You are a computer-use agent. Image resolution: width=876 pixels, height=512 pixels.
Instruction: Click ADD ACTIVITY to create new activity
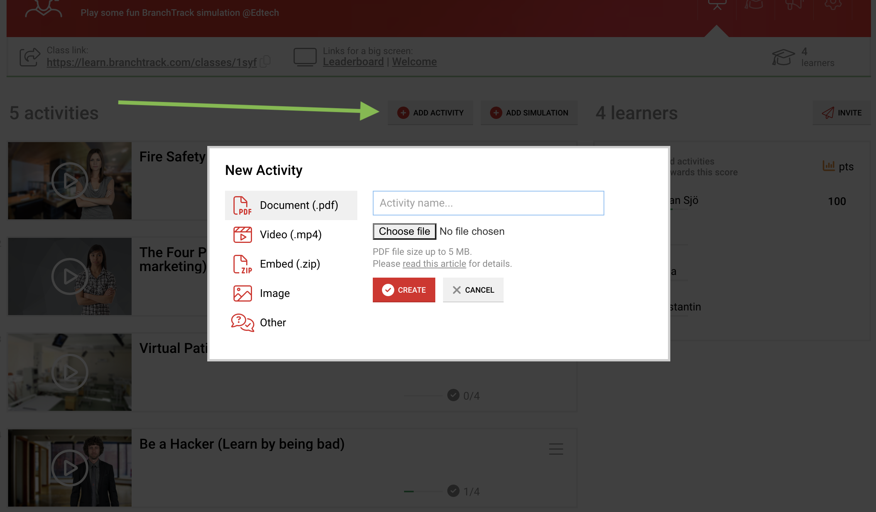pyautogui.click(x=430, y=112)
